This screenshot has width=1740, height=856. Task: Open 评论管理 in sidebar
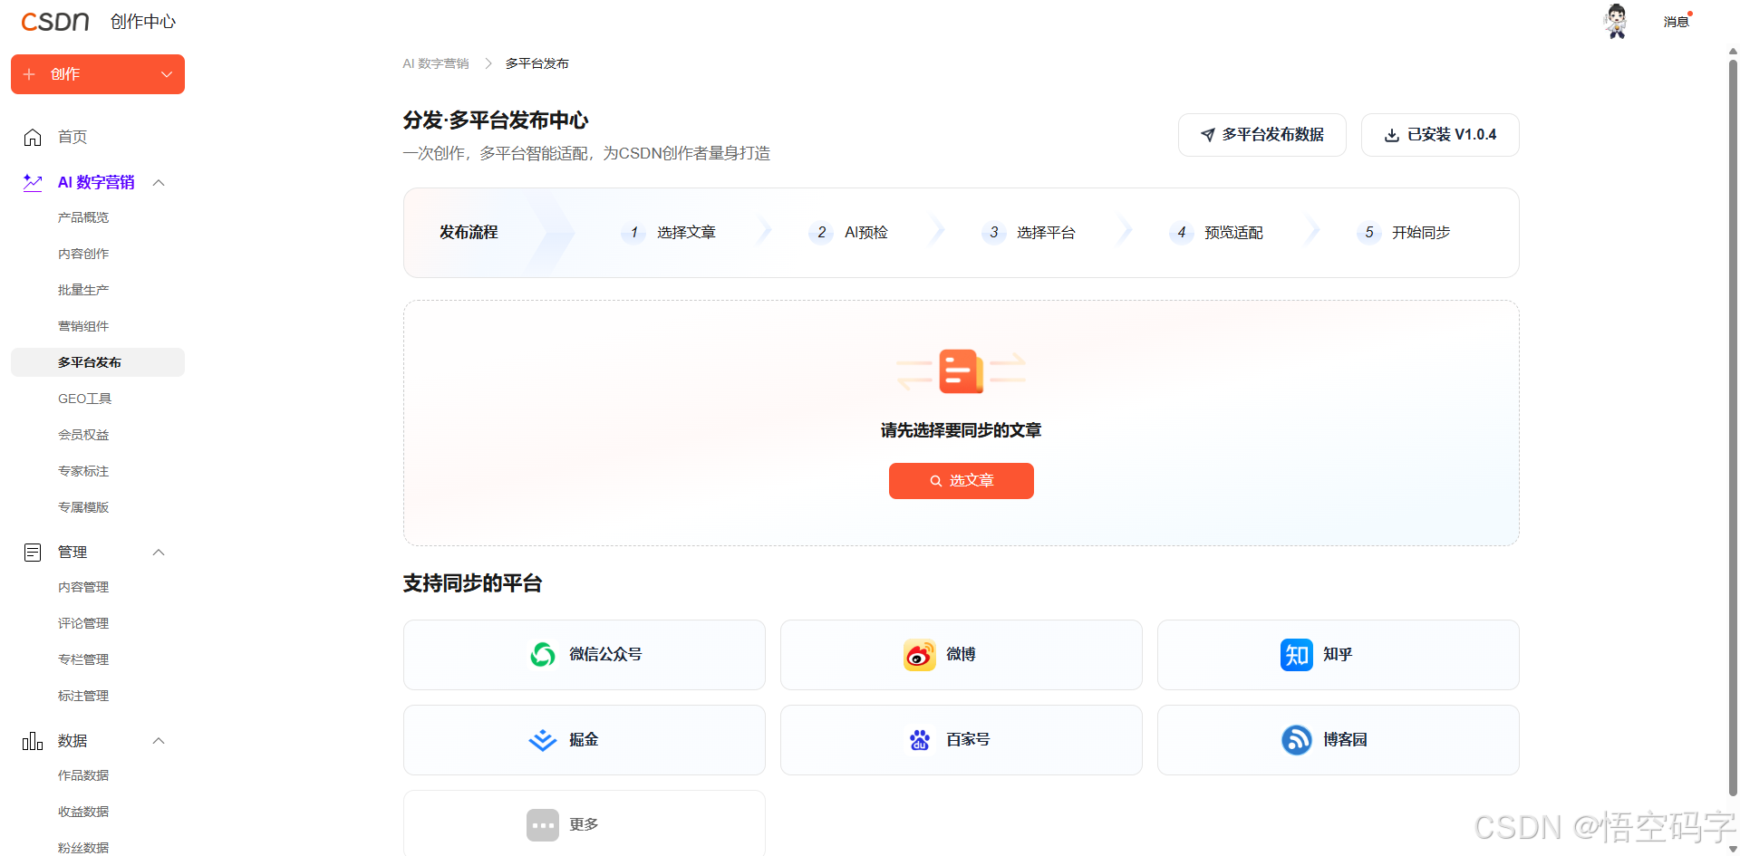click(x=83, y=623)
